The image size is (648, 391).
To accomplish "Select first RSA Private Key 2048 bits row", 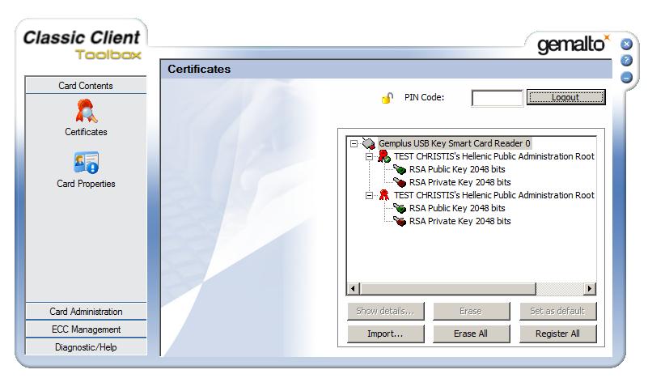I will pos(460,182).
